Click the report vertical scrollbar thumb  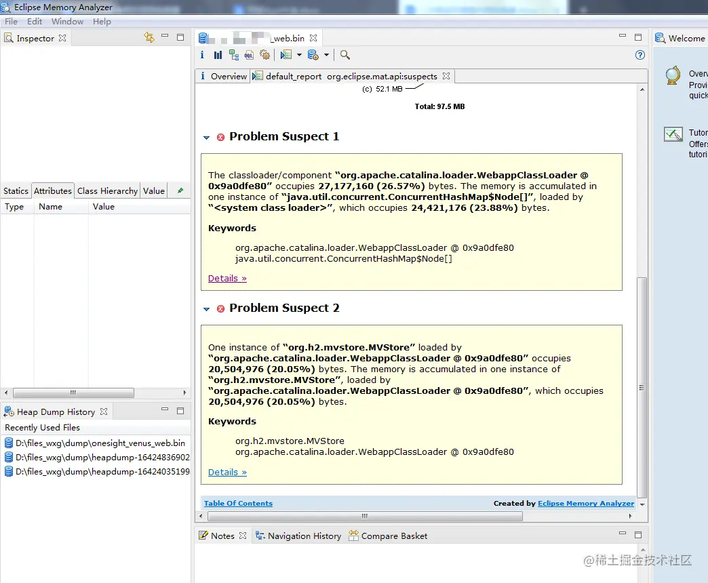[x=642, y=388]
